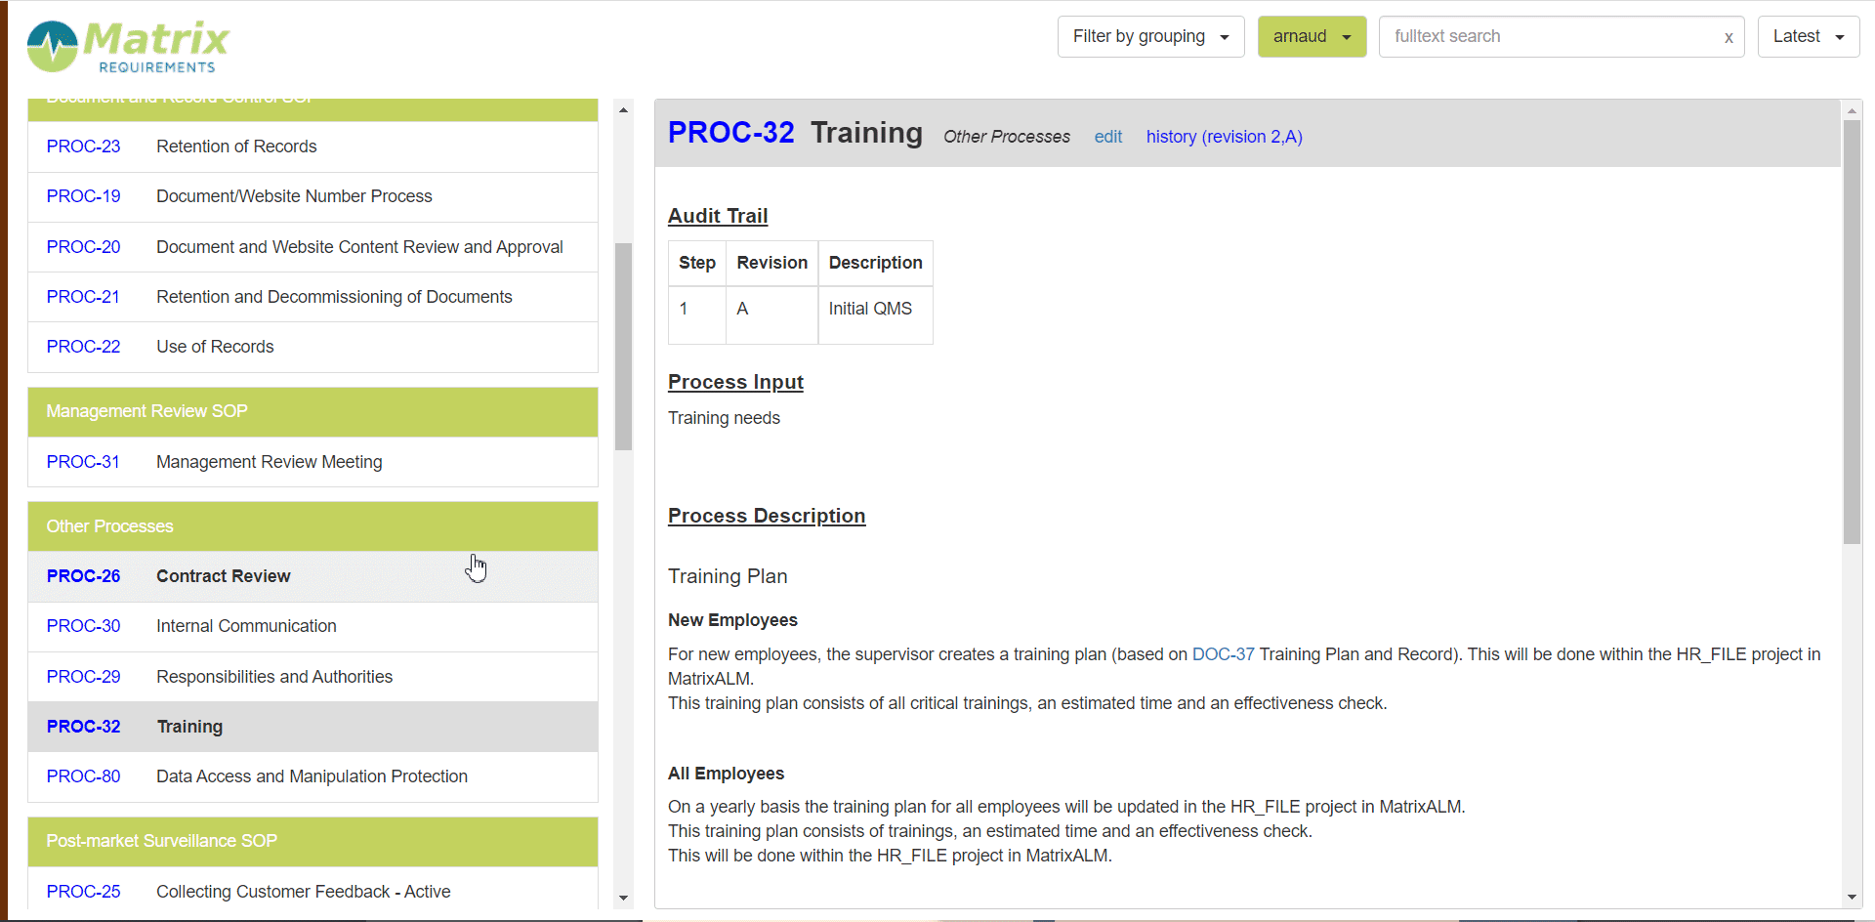Open the Latest version dropdown
1875x922 pixels.
(1807, 37)
